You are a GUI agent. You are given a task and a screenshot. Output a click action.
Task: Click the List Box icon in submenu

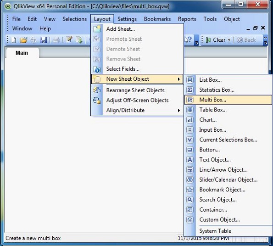[x=190, y=80]
